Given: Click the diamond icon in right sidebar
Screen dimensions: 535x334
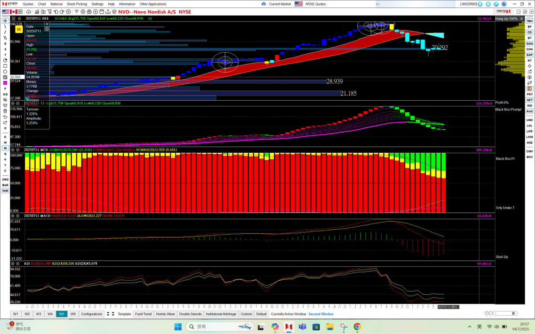Looking at the screenshot, I should pos(530,66).
